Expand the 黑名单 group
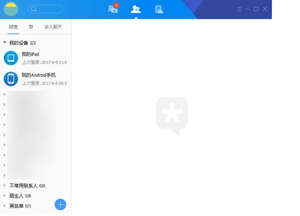The image size is (300, 216). [x=5, y=206]
